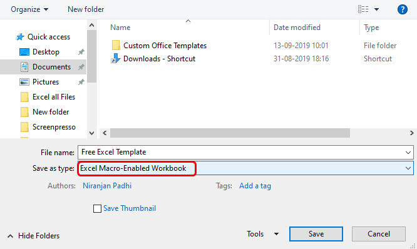Screen dimensions: 417x249
Task: Click the Screenpresso folder icon
Action: 24,127
